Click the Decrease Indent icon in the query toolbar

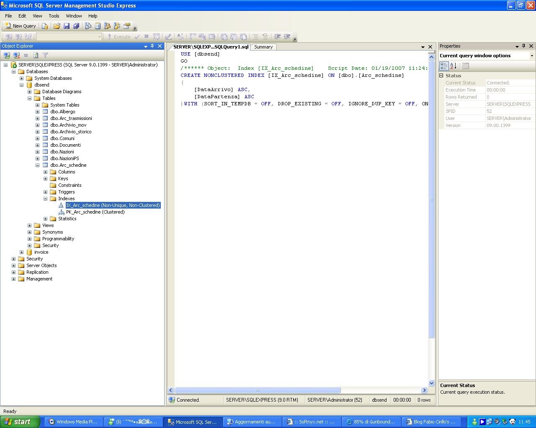277,37
